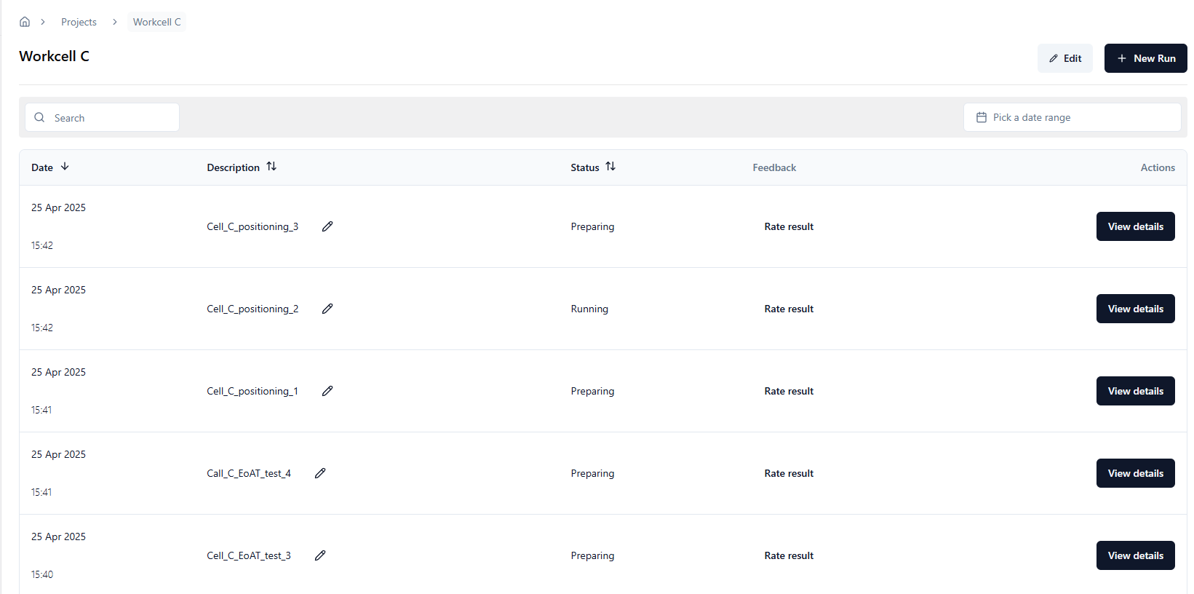
Task: Click the Edit button for Workcell C
Action: point(1065,58)
